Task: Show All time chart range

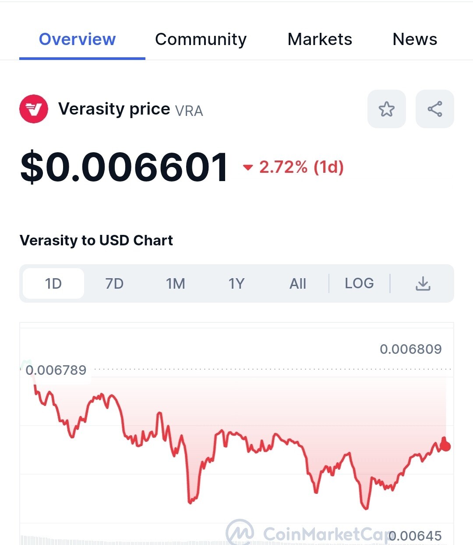Action: click(x=298, y=283)
